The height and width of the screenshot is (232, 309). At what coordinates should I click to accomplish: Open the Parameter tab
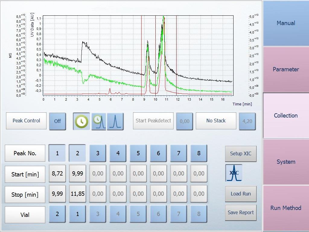(x=286, y=69)
